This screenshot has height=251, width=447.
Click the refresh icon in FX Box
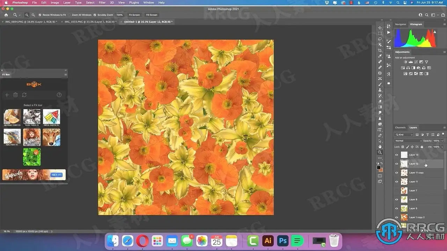(24, 95)
